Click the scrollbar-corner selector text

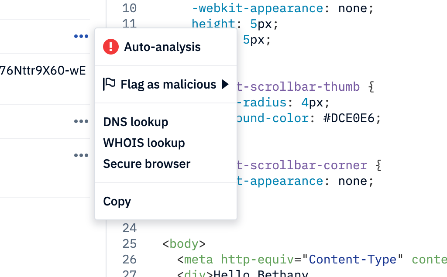point(302,165)
